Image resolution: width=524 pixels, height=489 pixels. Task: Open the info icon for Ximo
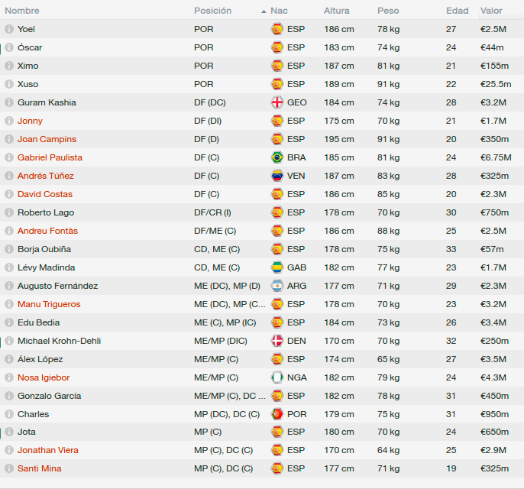9,66
